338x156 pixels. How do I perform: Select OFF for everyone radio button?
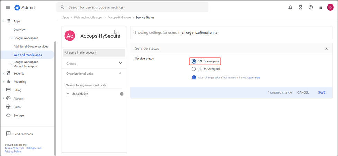tap(194, 69)
